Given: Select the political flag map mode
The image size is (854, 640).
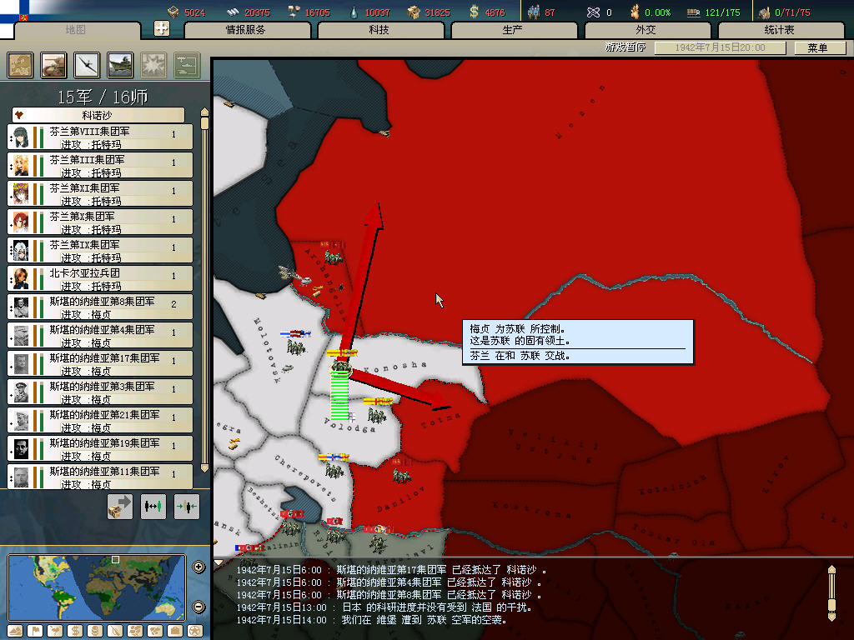Looking at the screenshot, I should tap(35, 632).
